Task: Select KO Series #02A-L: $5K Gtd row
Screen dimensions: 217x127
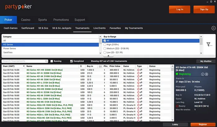Action: pyautogui.click(x=86, y=115)
